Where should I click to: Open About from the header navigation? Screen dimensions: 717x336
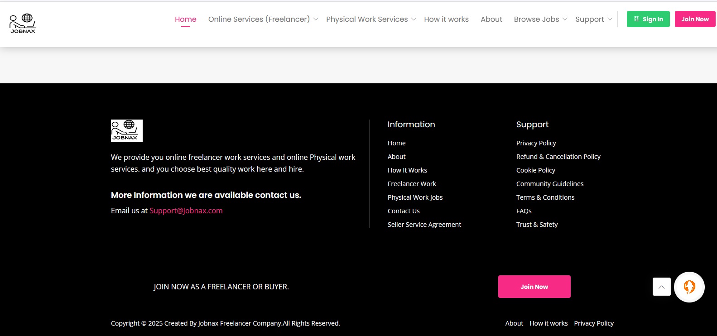click(491, 19)
